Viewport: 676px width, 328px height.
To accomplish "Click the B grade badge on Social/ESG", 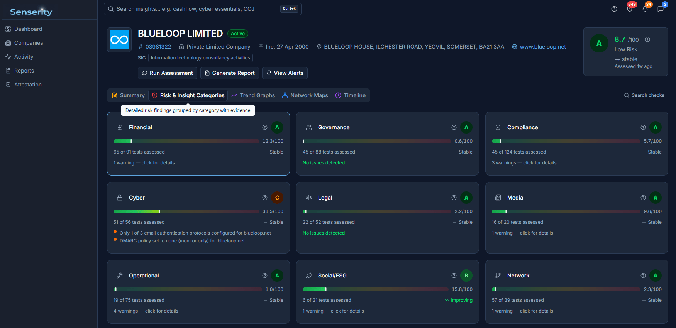I will click(466, 276).
